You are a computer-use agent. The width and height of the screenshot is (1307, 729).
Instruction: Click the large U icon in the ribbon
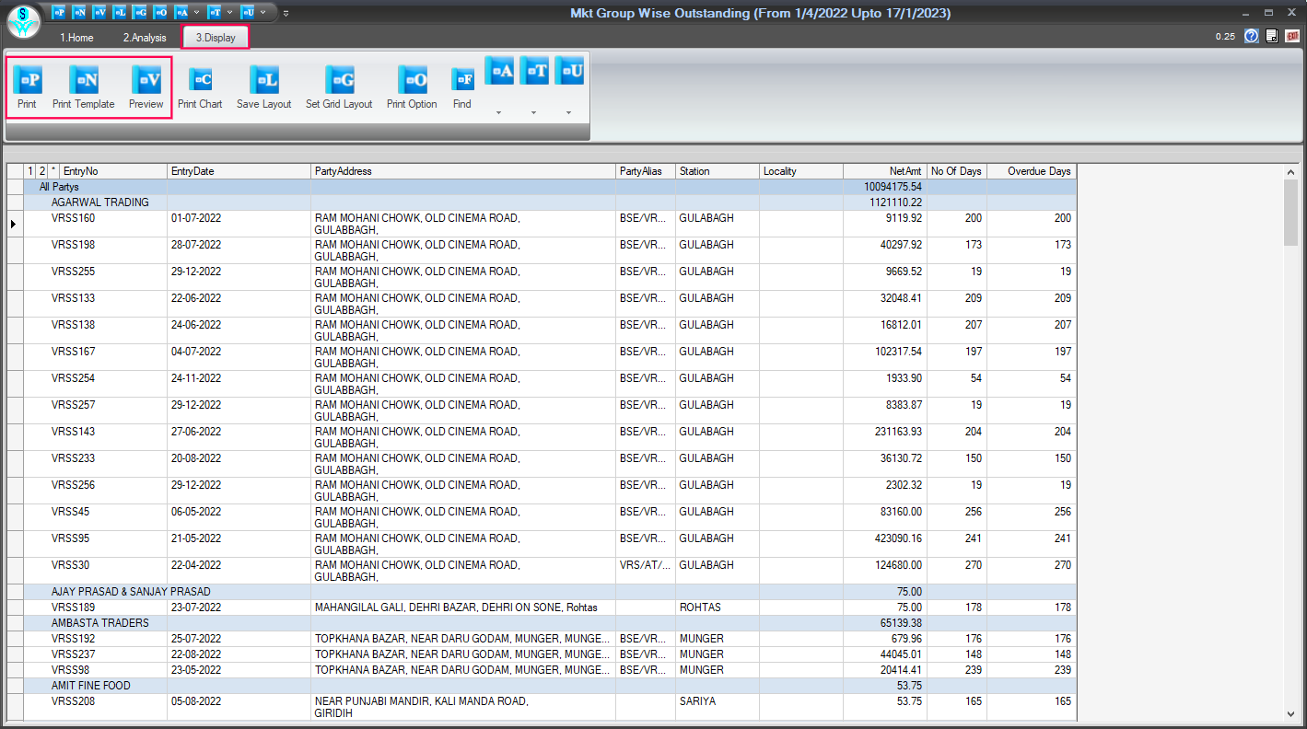569,70
